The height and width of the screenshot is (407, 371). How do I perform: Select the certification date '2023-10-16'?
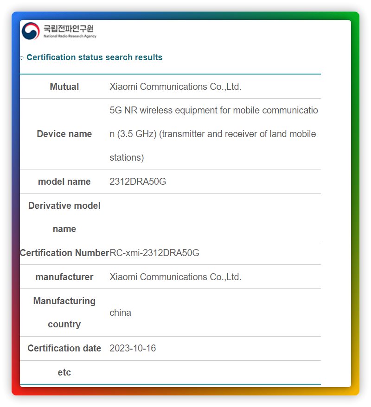click(133, 348)
